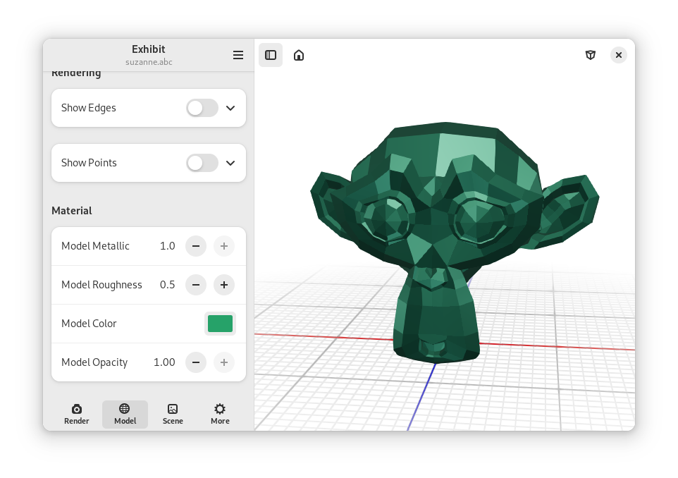Increase Model Opacity value
Screen dimensions: 678x478
(x=224, y=362)
